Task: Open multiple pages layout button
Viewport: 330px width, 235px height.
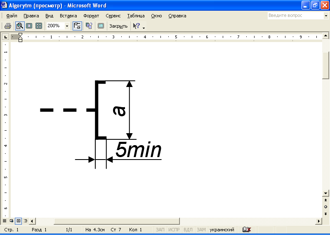Action: 39,26
